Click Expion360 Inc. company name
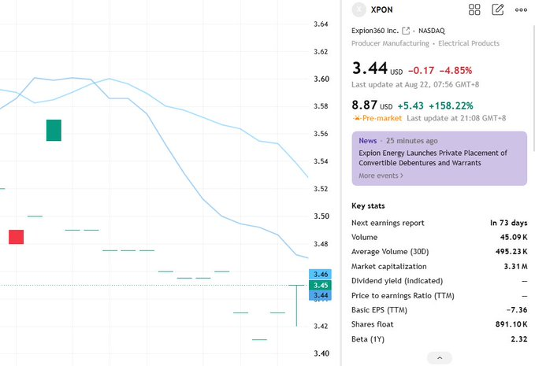Screen dimensions: 535x366 tap(375, 31)
